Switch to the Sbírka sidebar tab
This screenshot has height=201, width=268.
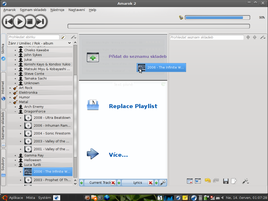point(3,52)
